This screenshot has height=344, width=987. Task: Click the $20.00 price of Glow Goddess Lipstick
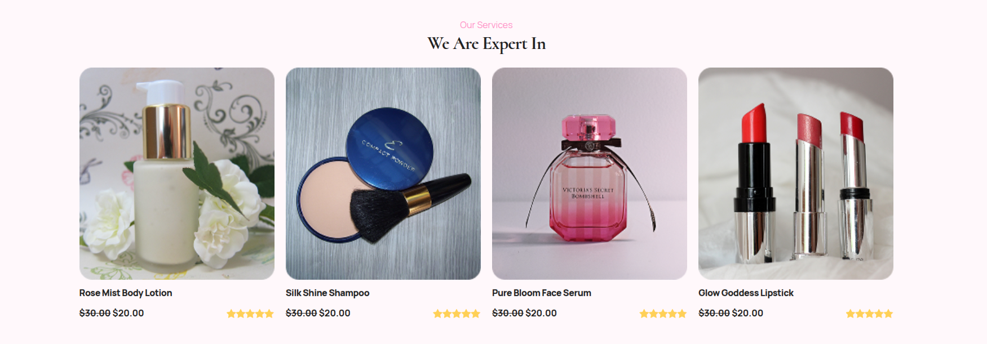pos(747,313)
